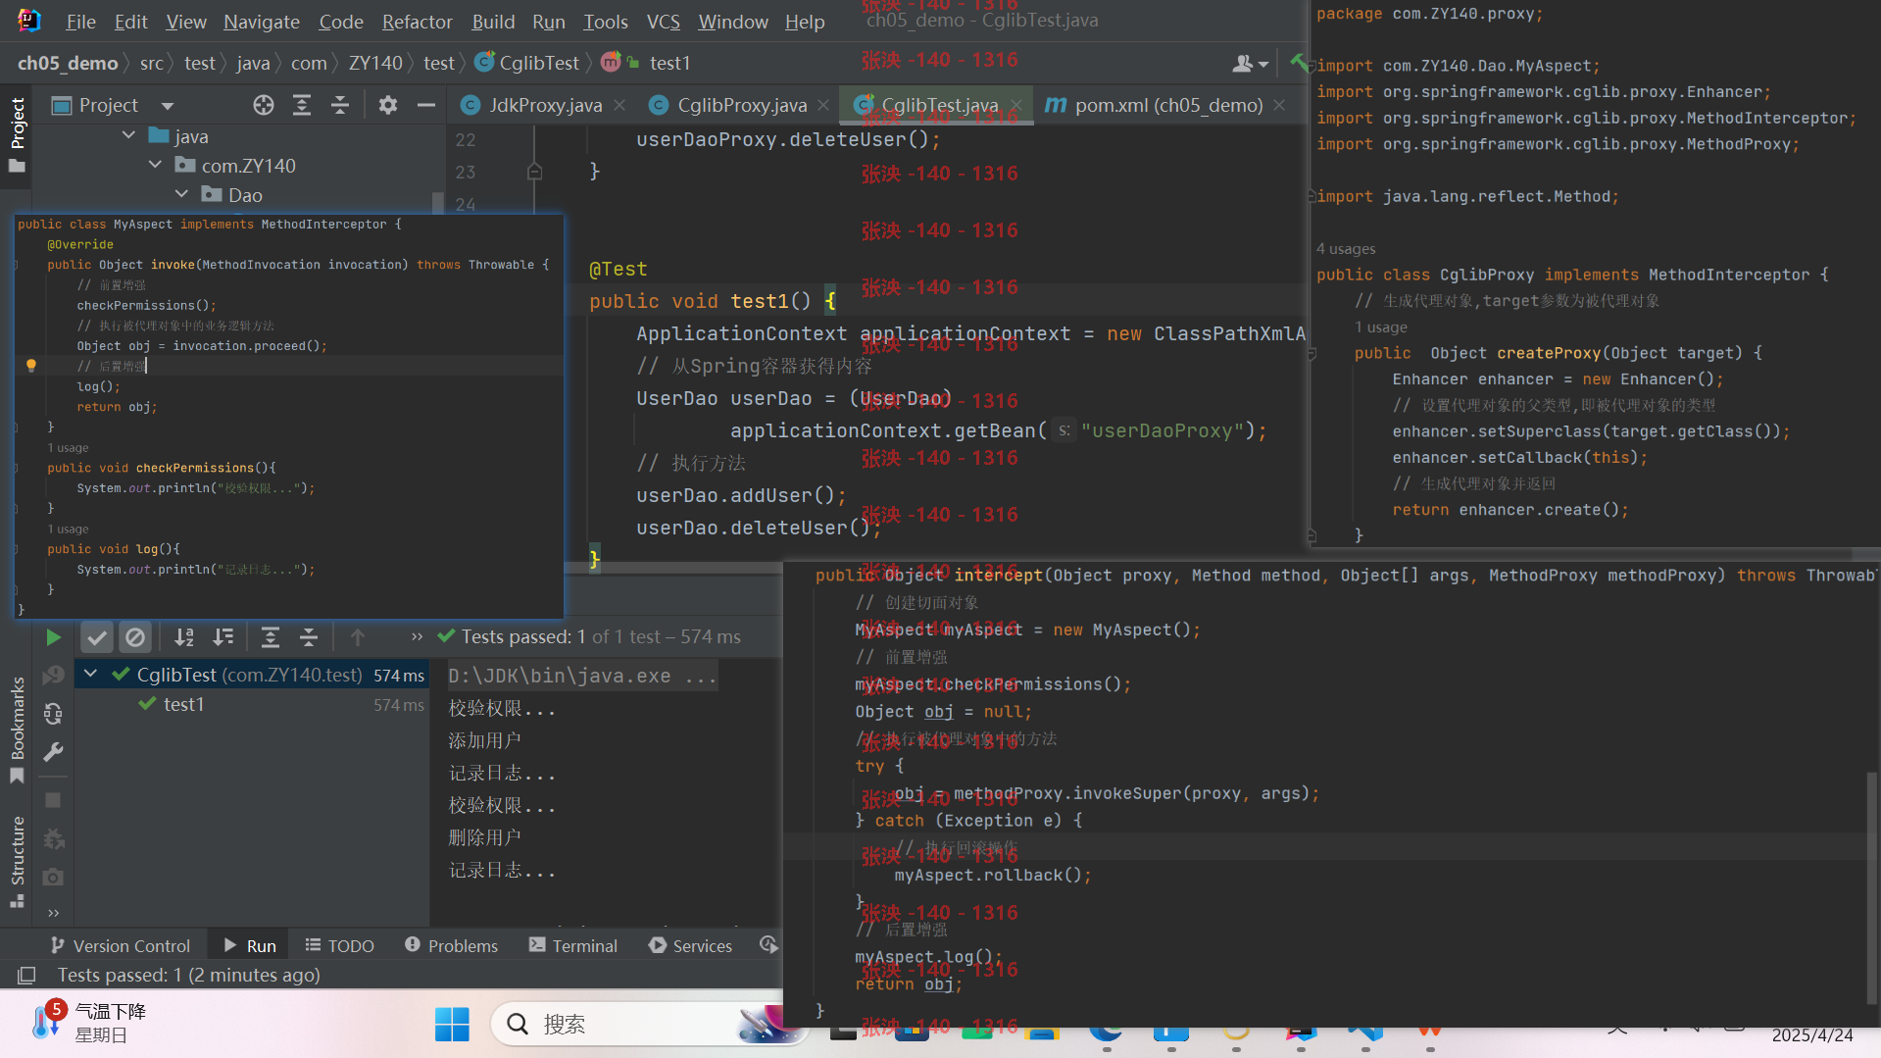This screenshot has height=1058, width=1881.
Task: Hide the Project panel
Action: (425, 105)
